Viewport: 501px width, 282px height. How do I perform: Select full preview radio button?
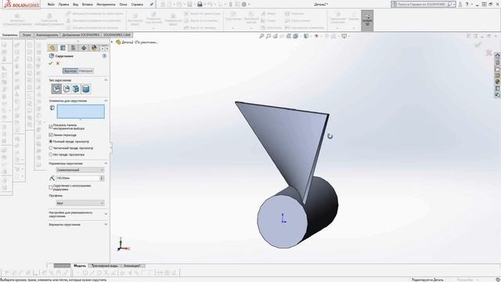[51, 141]
